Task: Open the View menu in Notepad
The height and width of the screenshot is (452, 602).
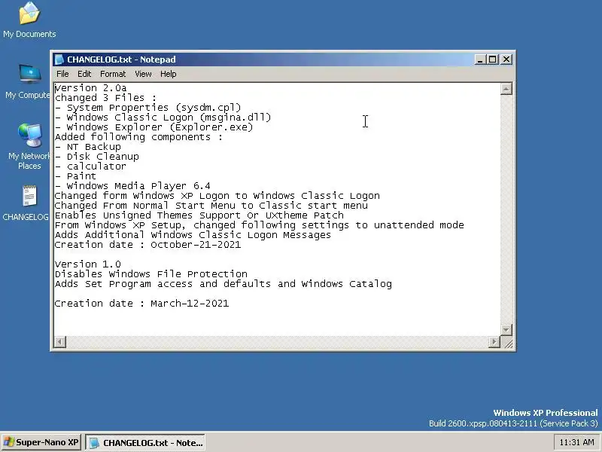Action: (143, 74)
